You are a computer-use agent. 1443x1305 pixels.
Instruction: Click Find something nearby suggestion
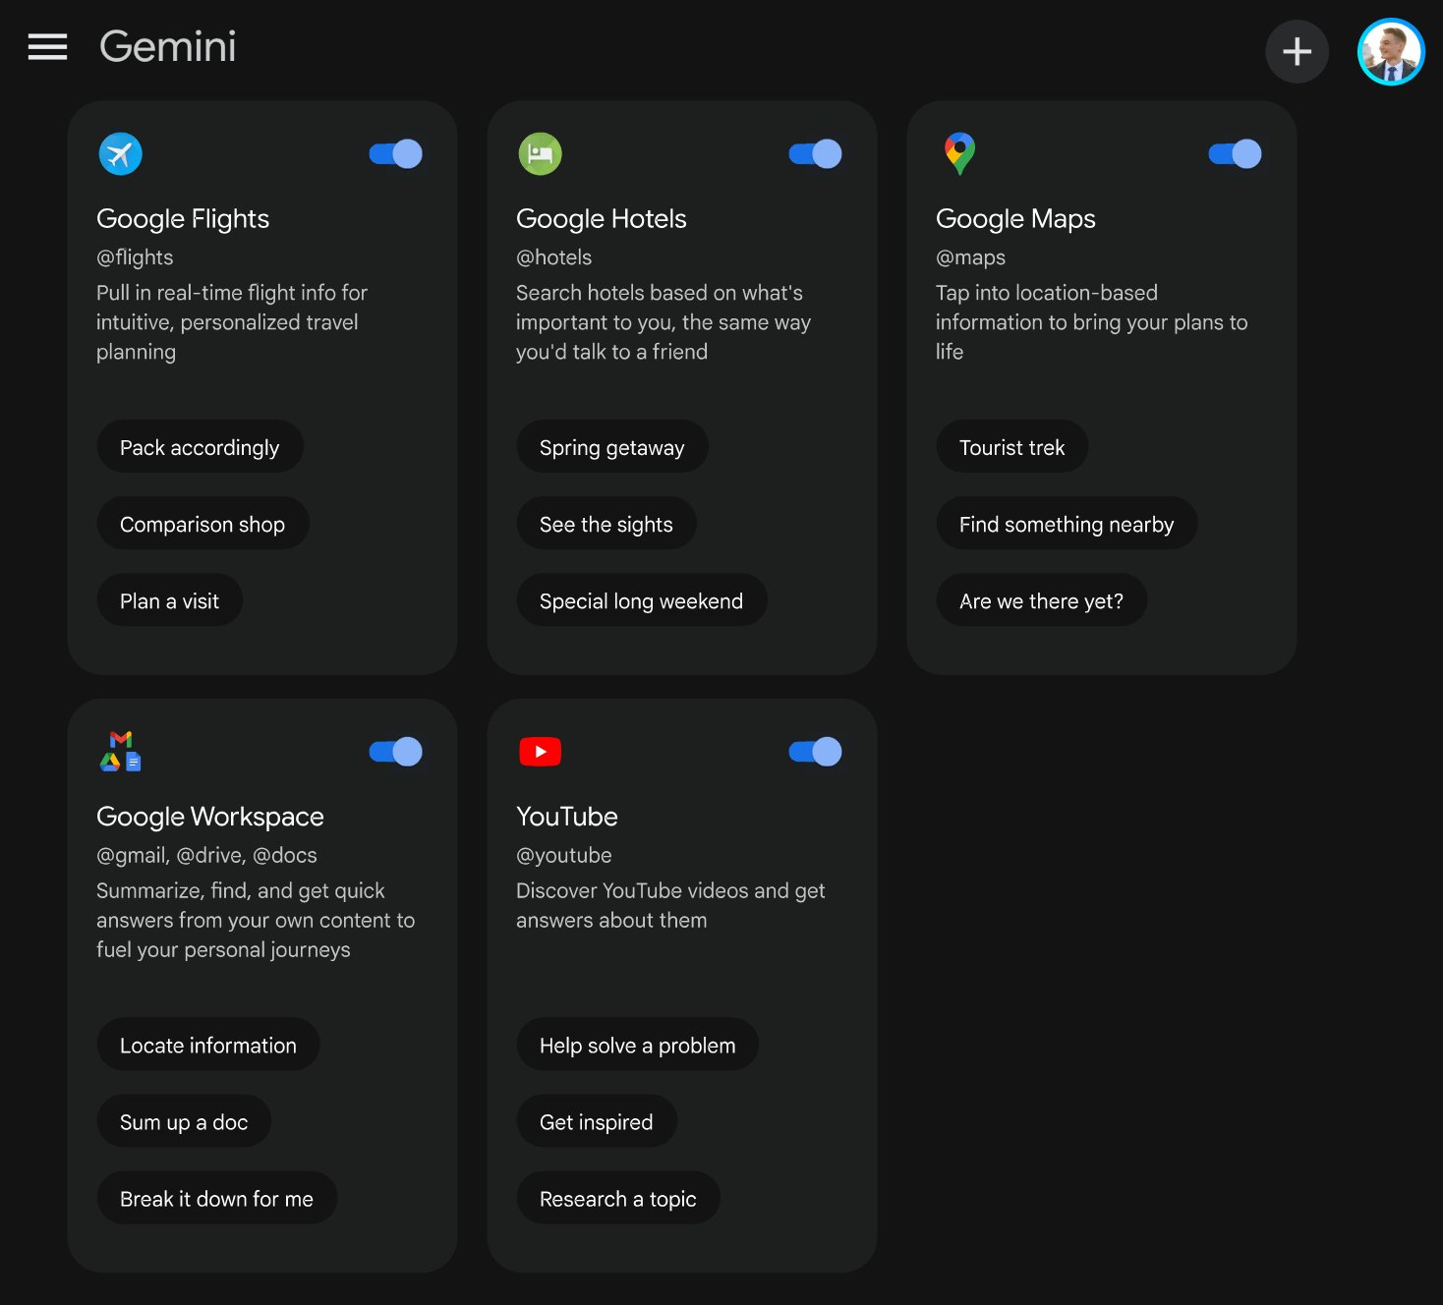tap(1066, 525)
